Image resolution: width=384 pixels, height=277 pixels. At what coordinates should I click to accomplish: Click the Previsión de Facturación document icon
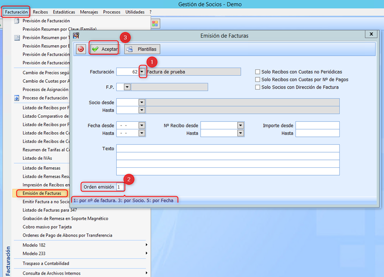17,21
